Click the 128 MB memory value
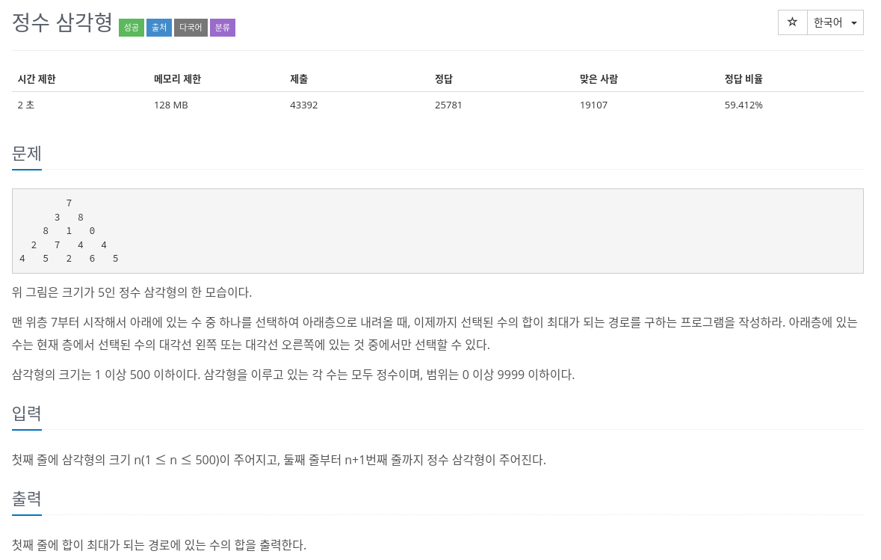881x560 pixels. pos(171,105)
